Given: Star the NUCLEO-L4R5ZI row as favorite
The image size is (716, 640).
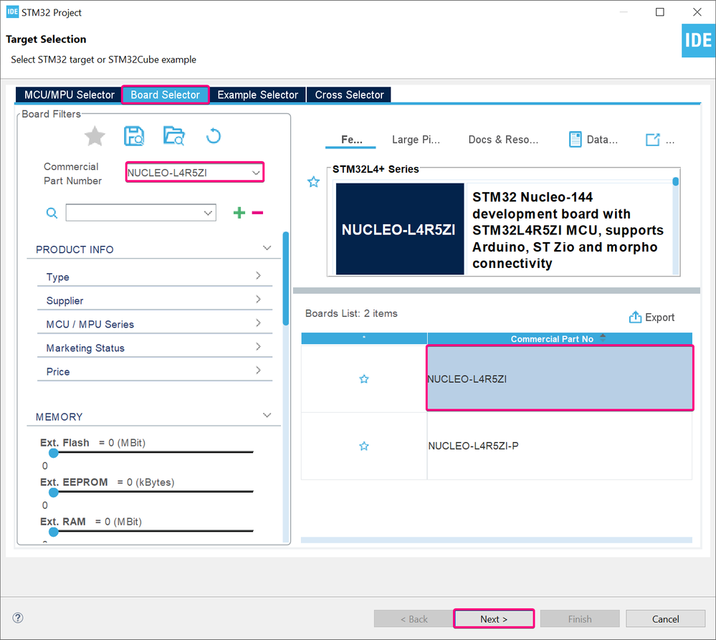Looking at the screenshot, I should 364,379.
